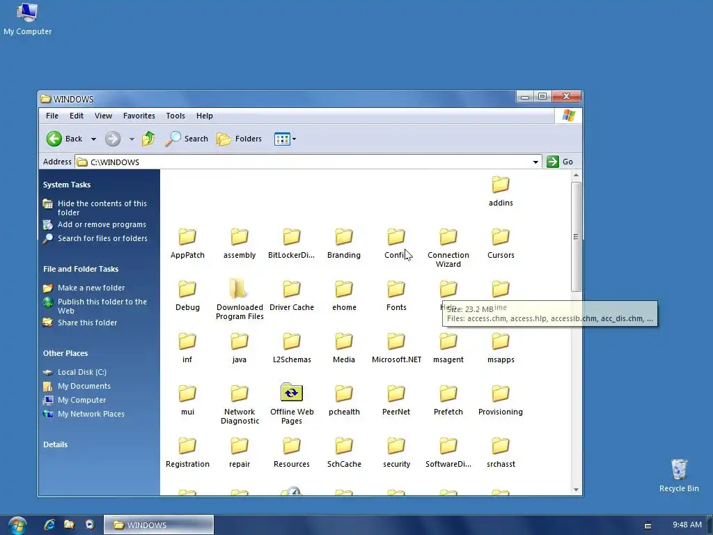Screen dimensions: 713x535
Task: Open the address bar dropdown list
Action: coord(535,162)
